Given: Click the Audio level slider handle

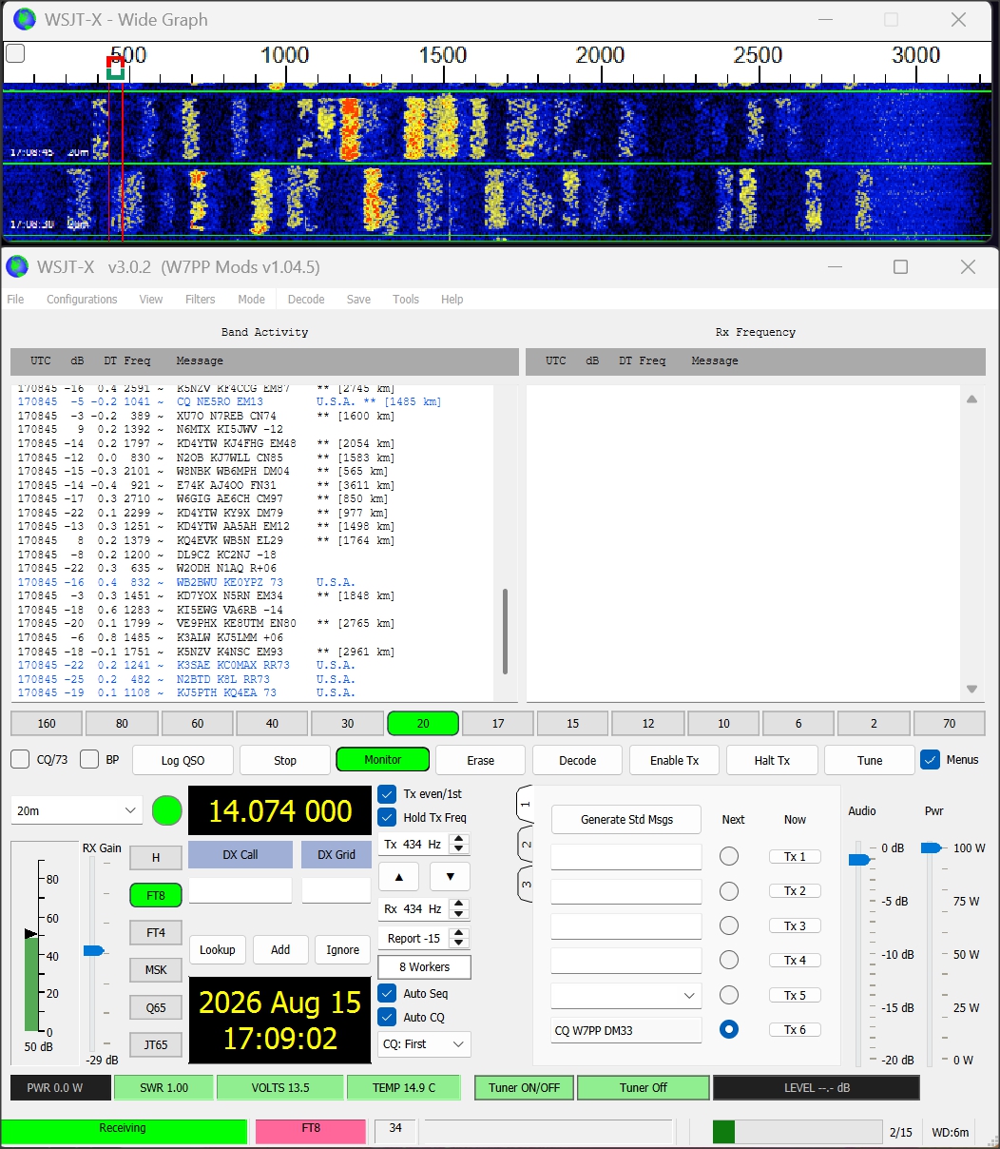Looking at the screenshot, I should [859, 860].
